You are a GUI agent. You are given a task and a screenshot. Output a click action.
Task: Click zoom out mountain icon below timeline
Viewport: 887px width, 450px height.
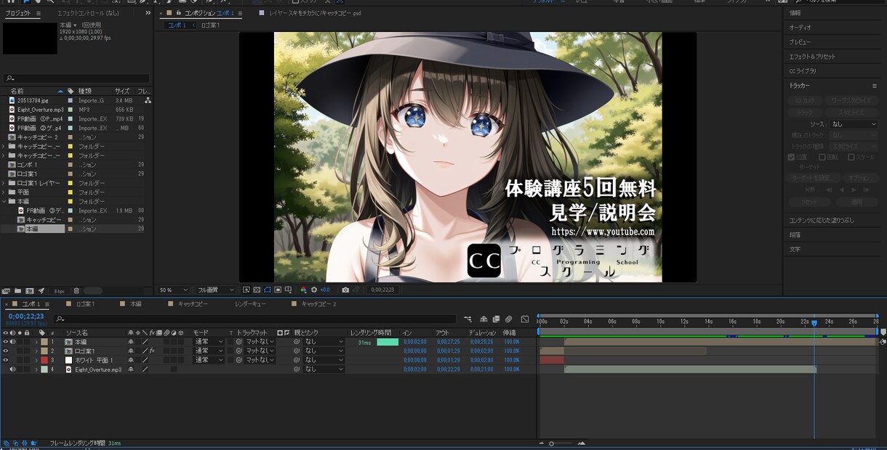[x=542, y=443]
